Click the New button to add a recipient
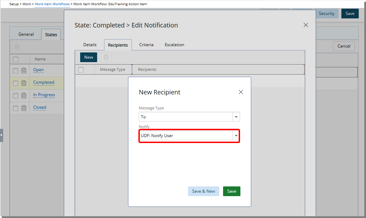The width and height of the screenshot is (366, 218). pyautogui.click(x=88, y=57)
